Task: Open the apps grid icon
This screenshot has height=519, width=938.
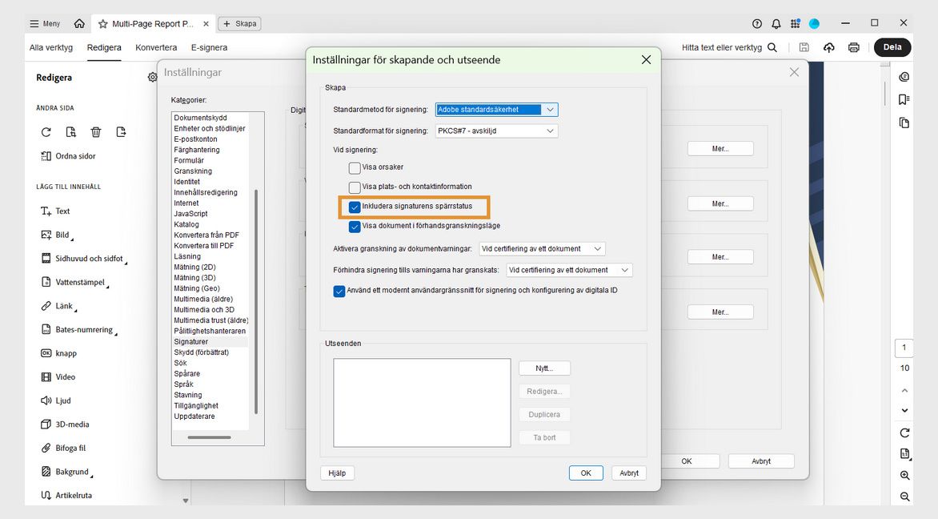Action: [x=795, y=24]
